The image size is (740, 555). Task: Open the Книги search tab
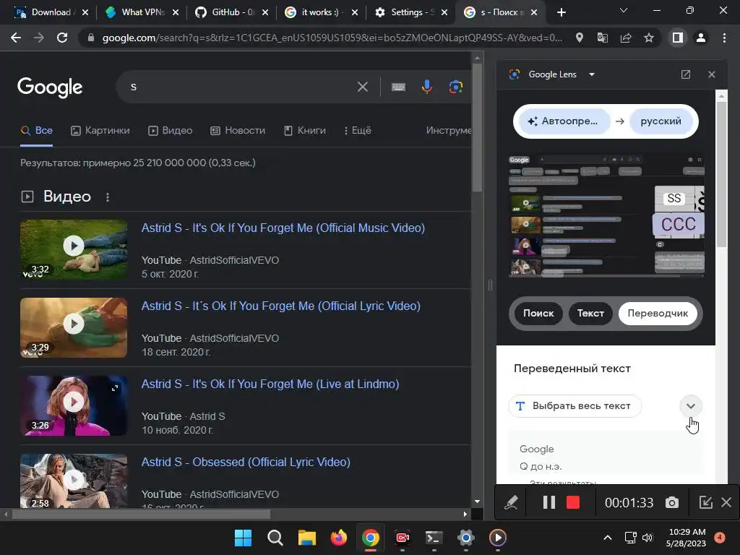(x=304, y=131)
